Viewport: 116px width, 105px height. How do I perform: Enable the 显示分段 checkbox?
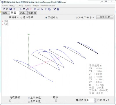[29, 102]
